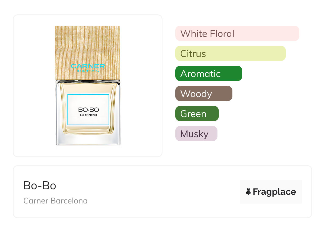Open the Bo-Bo perfume title
This screenshot has height=231, width=325.
40,186
